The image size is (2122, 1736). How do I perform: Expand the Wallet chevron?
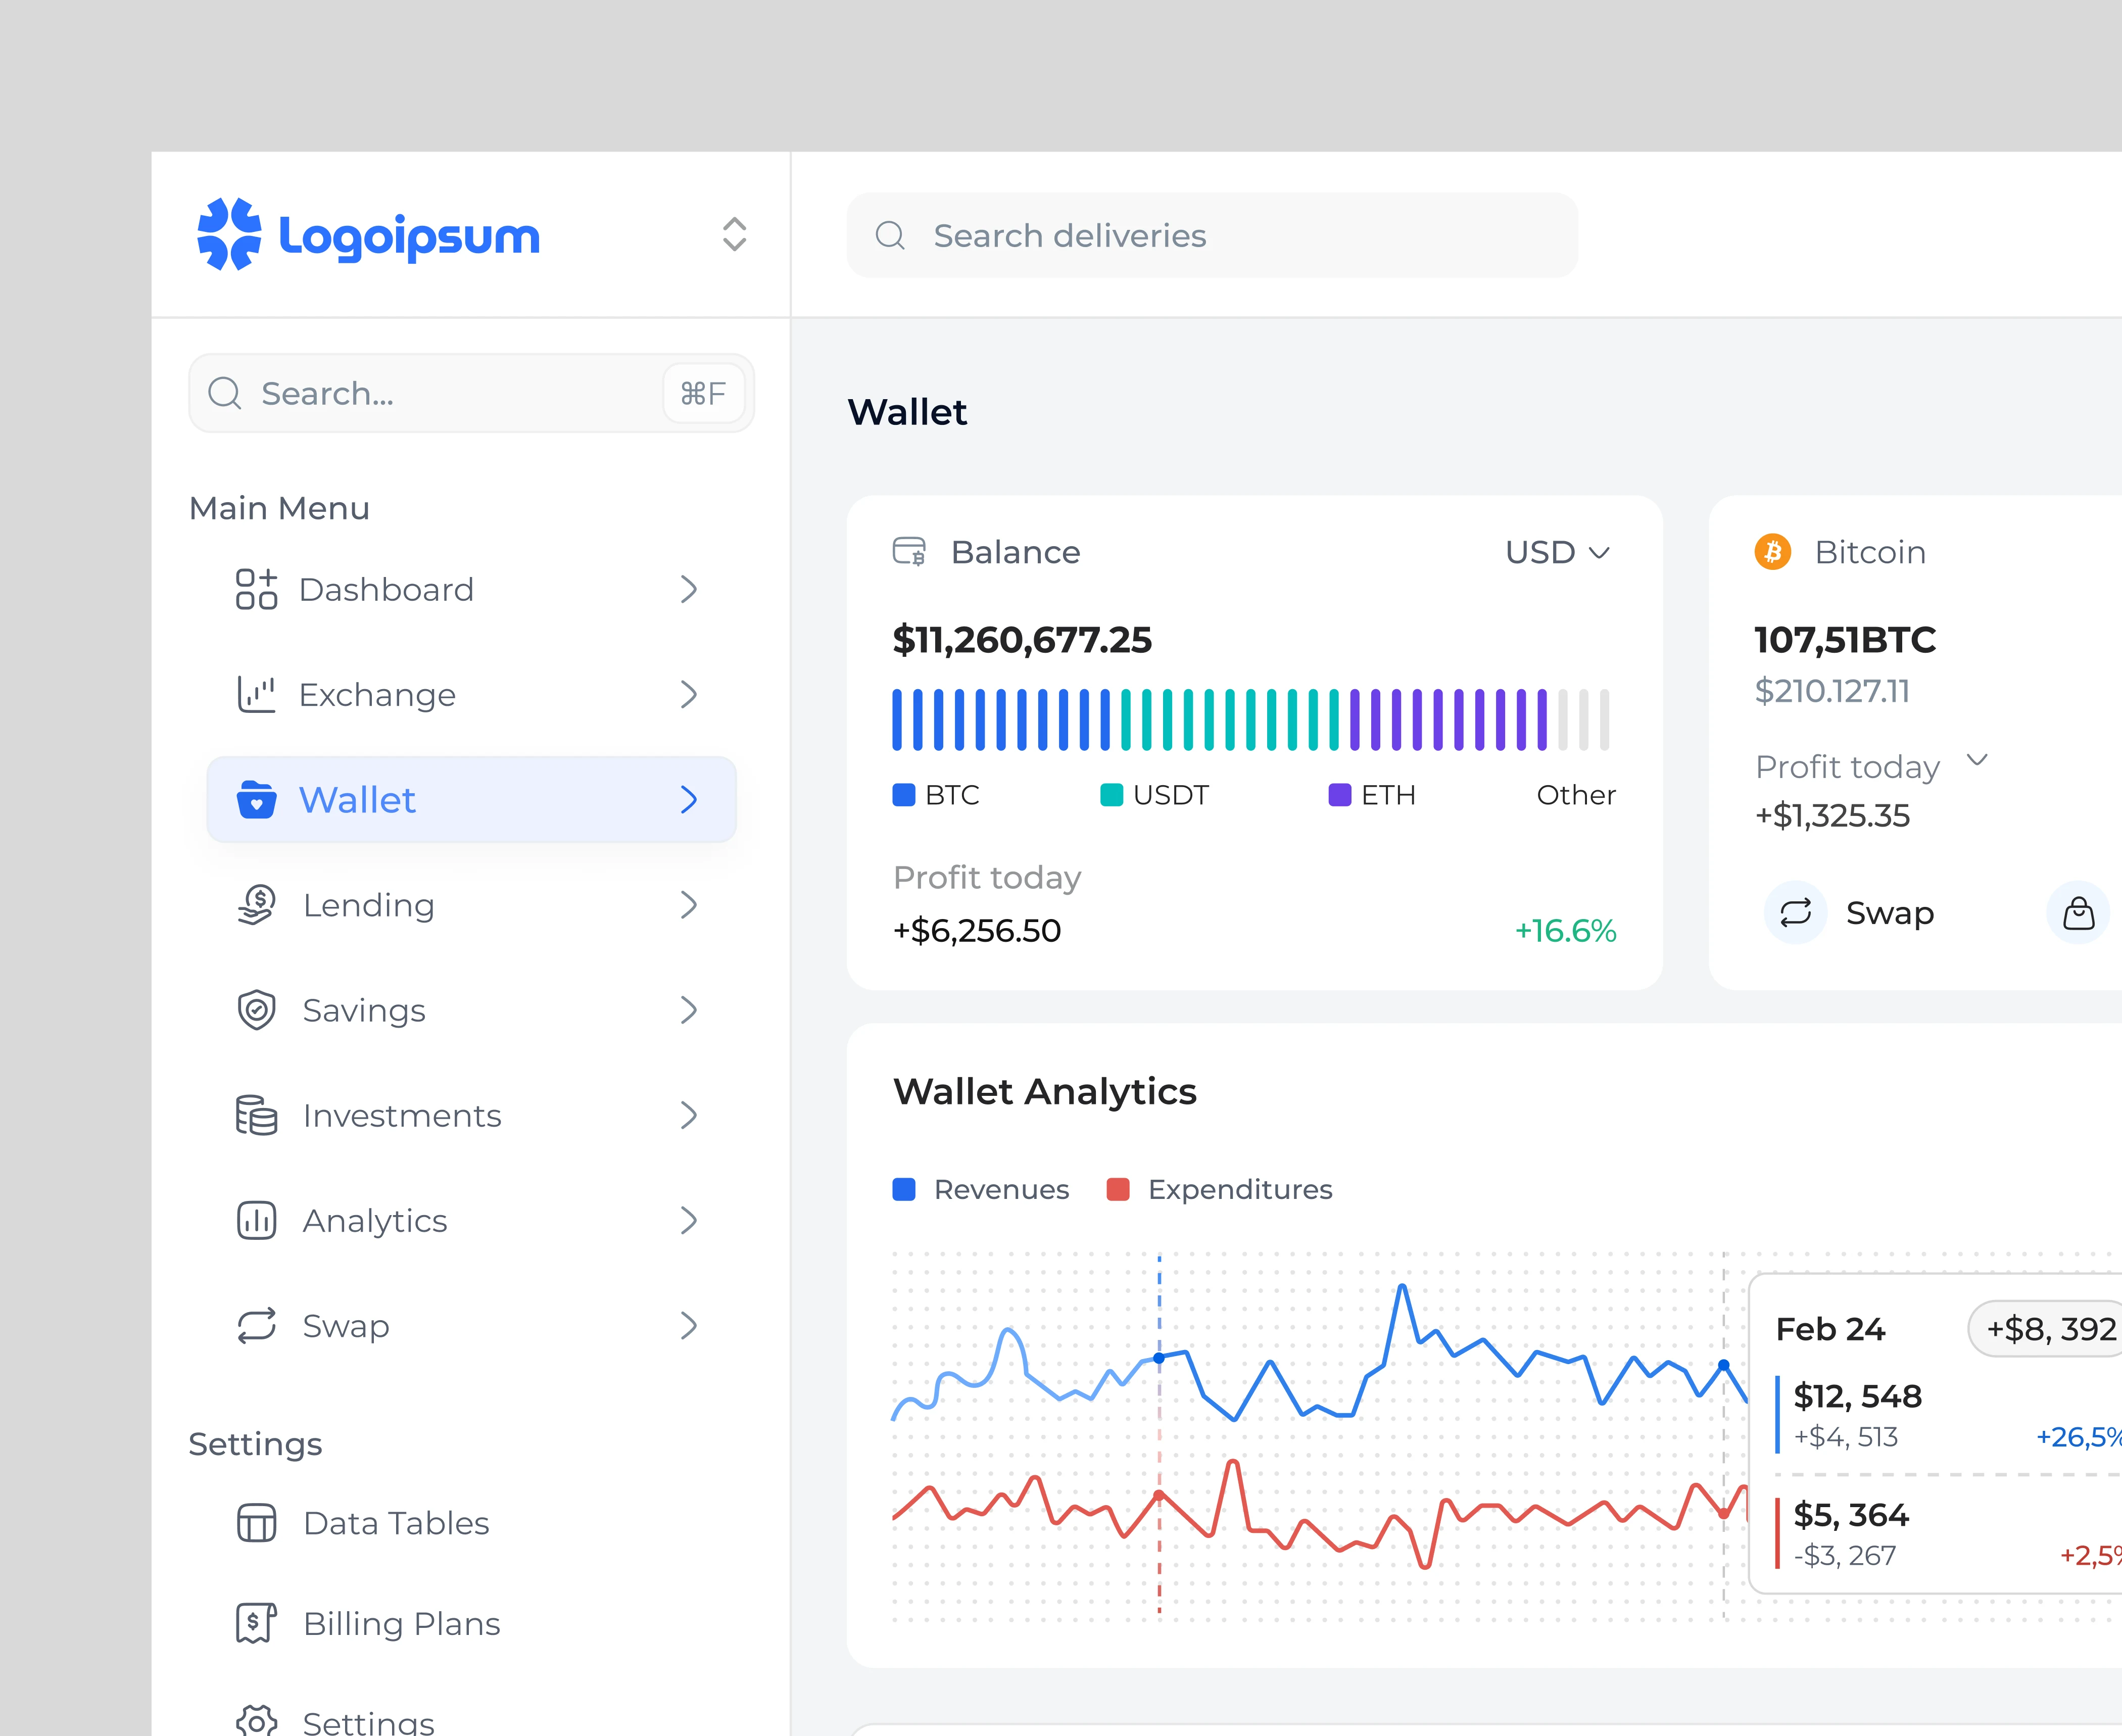click(688, 799)
